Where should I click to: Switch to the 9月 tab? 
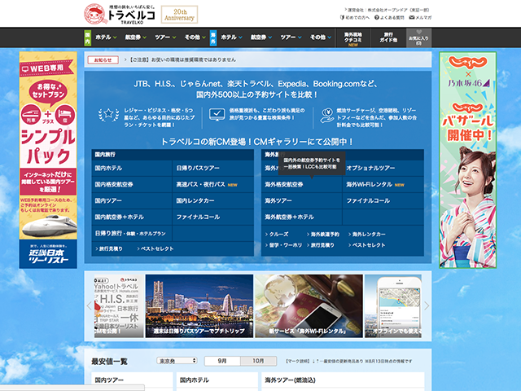(222, 361)
